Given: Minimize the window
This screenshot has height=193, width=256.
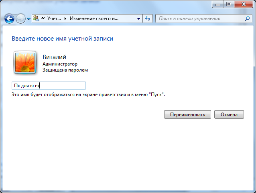Looking at the screenshot, I should 218,4.
